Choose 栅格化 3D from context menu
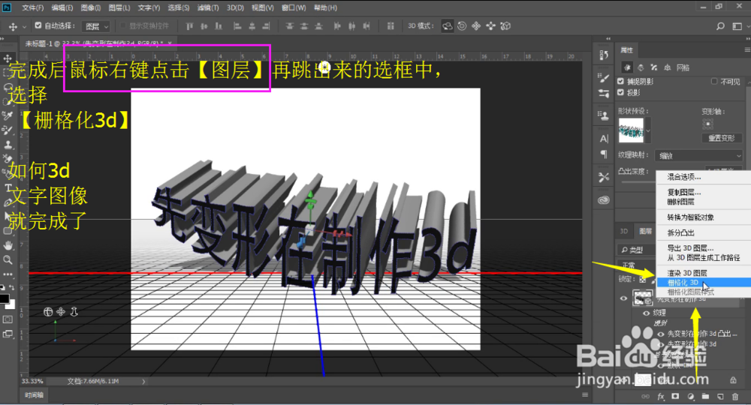 [703, 283]
